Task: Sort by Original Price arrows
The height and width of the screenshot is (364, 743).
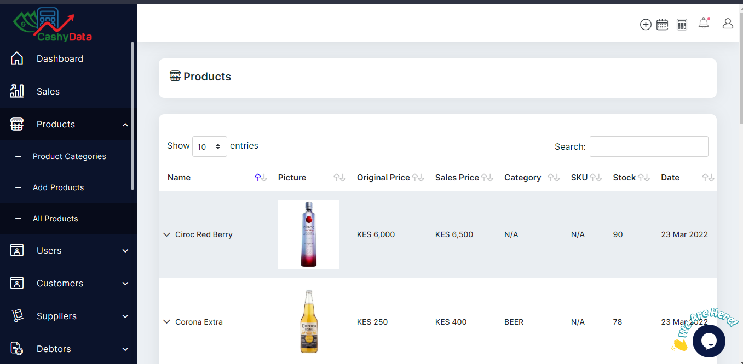Action: [x=418, y=178]
